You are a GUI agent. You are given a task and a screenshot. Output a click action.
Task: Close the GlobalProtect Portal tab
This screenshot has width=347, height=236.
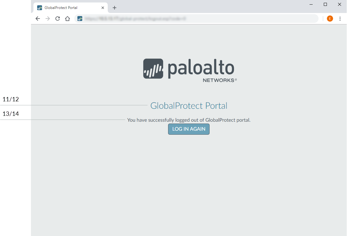[x=103, y=8]
